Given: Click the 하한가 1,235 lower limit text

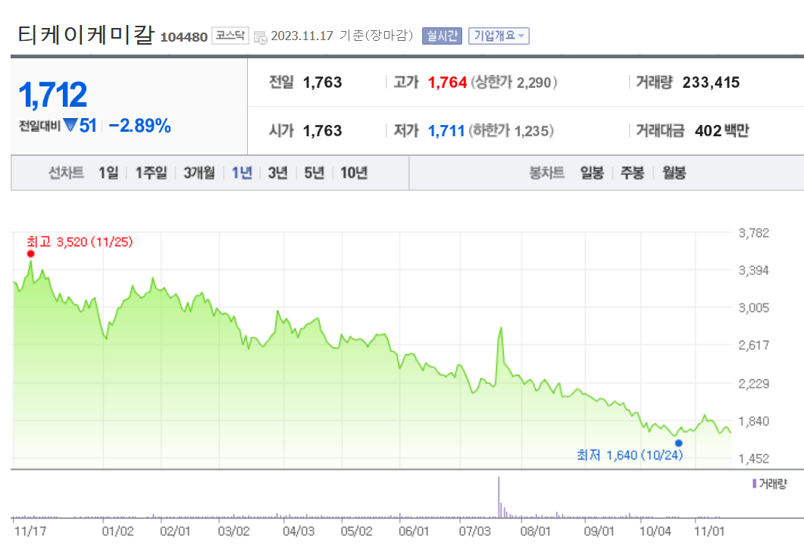Looking at the screenshot, I should pos(511,131).
